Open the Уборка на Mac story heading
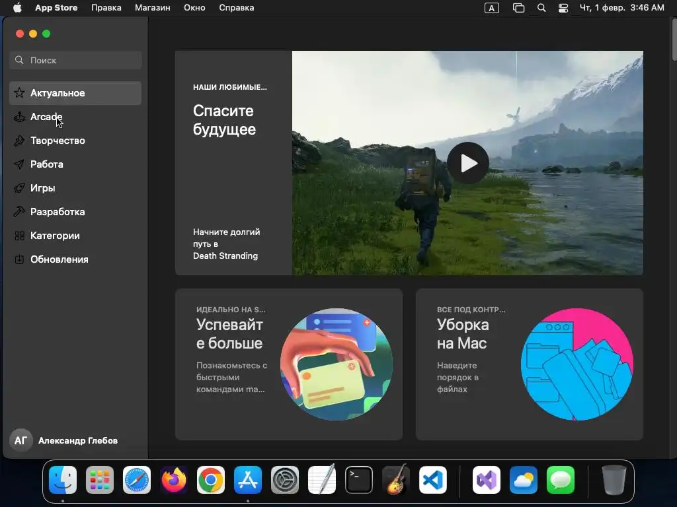 pos(462,333)
